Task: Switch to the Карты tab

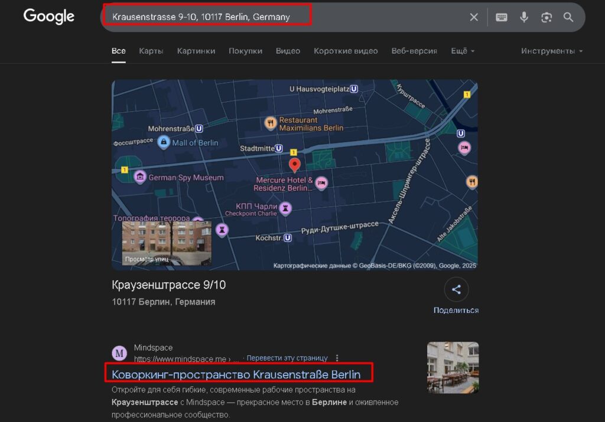Action: [151, 51]
